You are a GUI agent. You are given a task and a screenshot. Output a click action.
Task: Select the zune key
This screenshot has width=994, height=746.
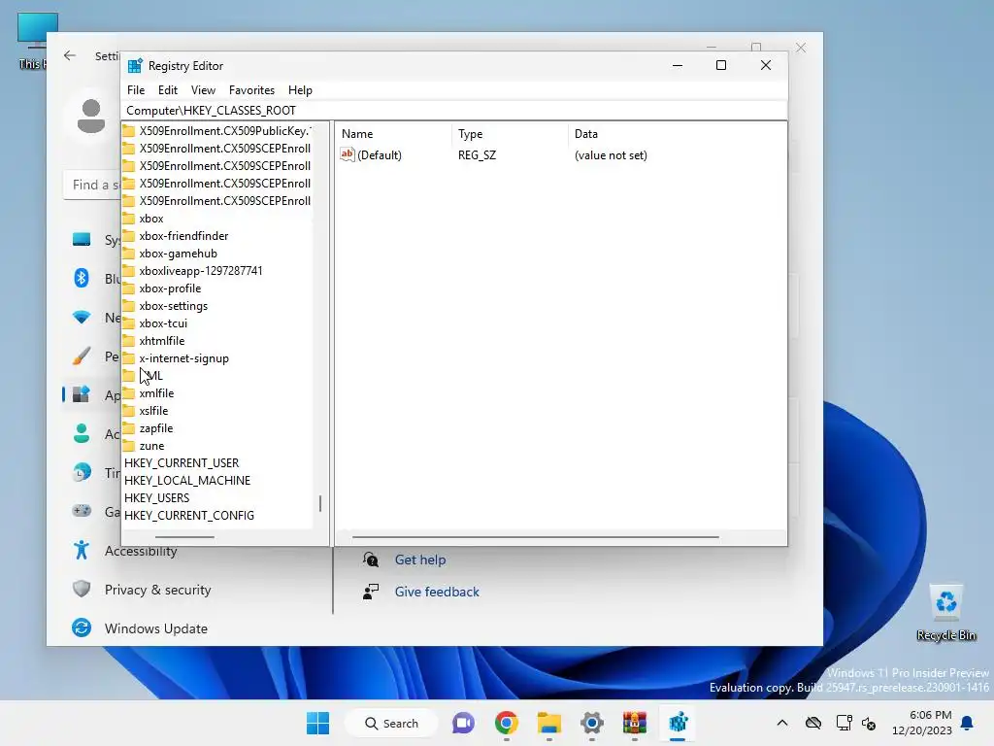tap(151, 446)
